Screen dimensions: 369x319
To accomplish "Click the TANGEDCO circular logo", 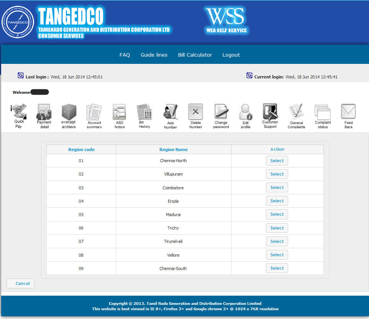I will [18, 22].
